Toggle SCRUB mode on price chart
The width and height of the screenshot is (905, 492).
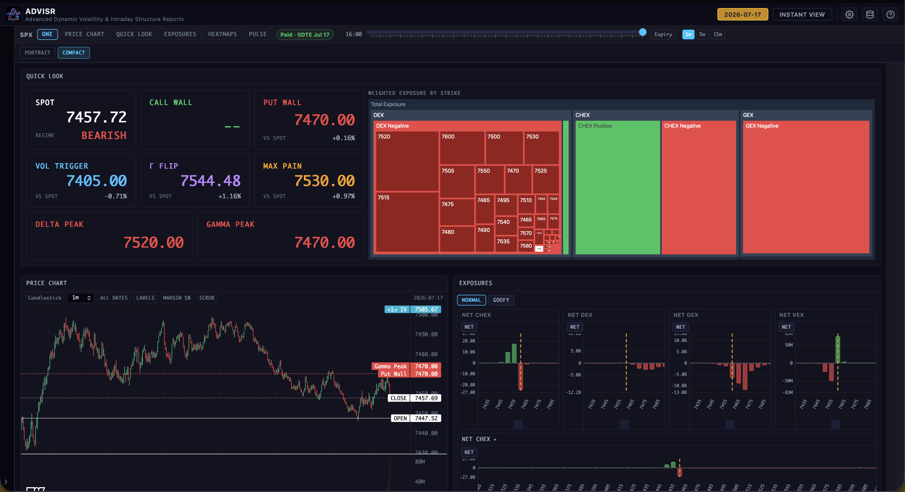(206, 298)
